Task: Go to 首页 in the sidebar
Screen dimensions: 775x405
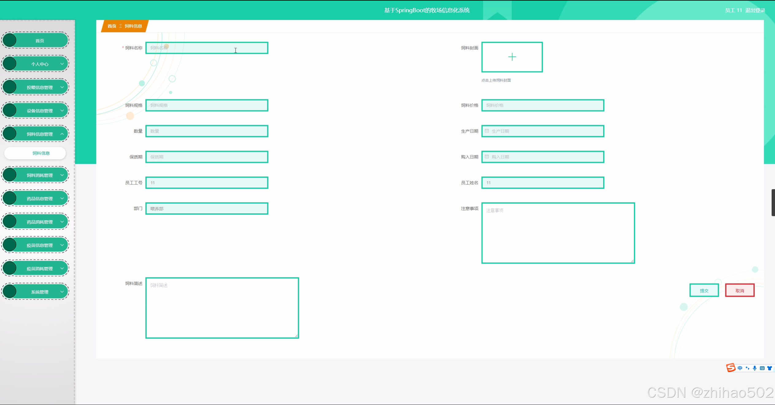Action: [x=35, y=40]
